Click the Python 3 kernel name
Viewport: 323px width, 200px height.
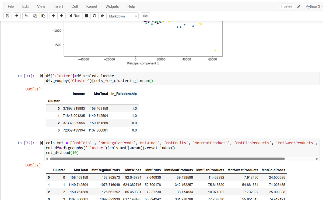point(313,6)
